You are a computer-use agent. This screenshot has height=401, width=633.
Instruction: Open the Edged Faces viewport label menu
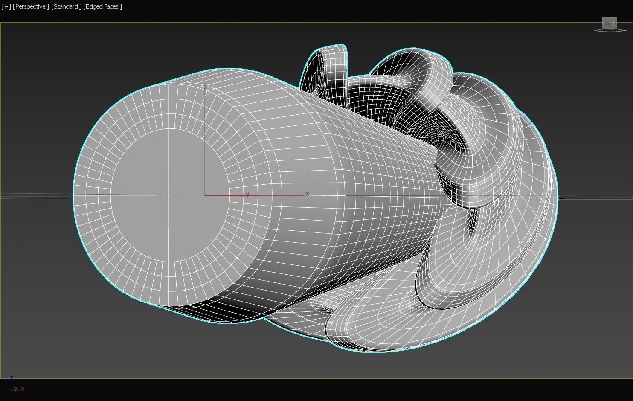pyautogui.click(x=102, y=6)
